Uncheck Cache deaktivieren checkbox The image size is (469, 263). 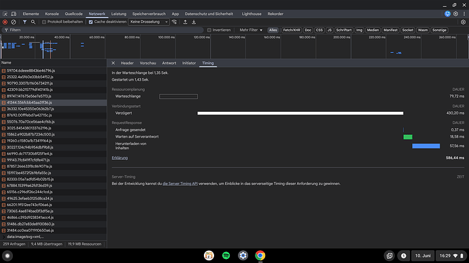tap(90, 22)
